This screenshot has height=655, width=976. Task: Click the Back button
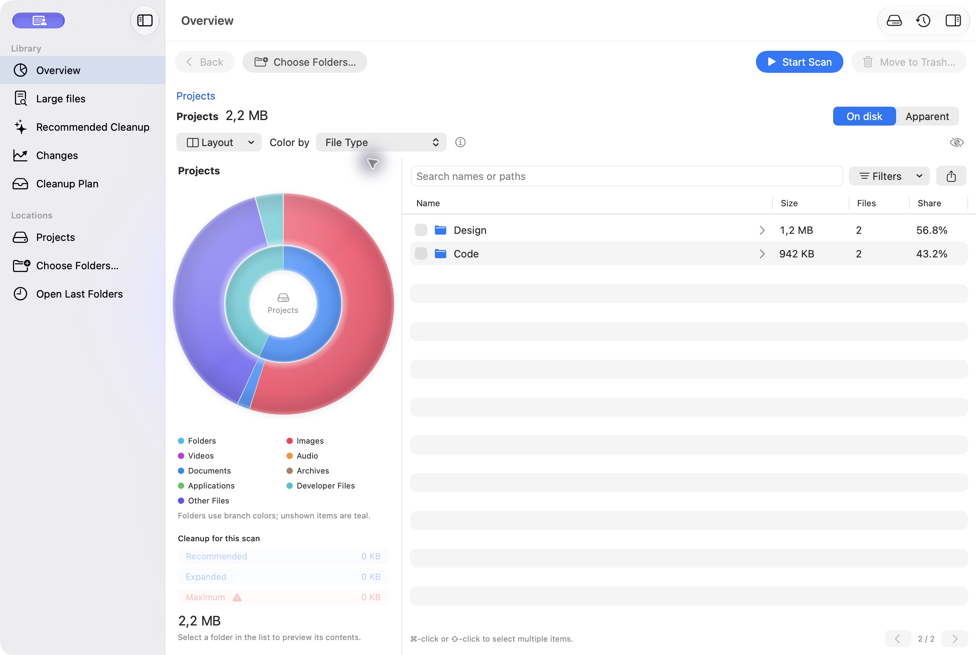[x=204, y=62]
